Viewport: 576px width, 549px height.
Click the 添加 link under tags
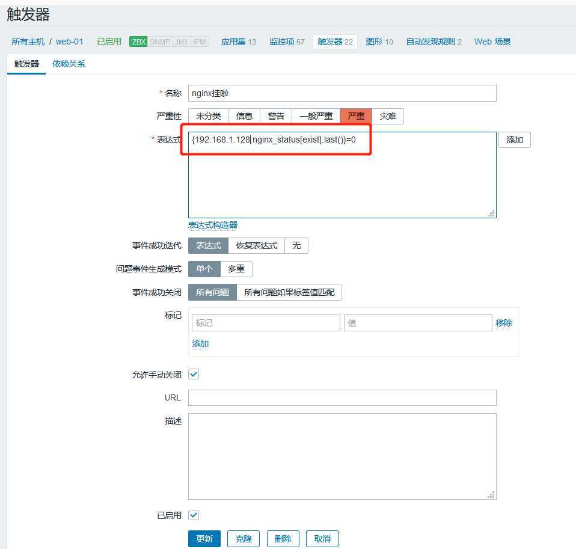pyautogui.click(x=200, y=343)
